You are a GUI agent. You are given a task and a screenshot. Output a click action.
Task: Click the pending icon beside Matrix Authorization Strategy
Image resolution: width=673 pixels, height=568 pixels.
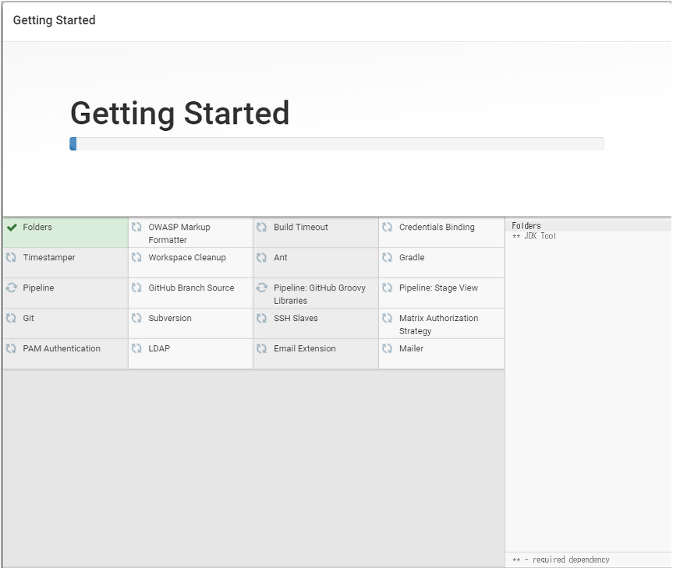pyautogui.click(x=387, y=318)
